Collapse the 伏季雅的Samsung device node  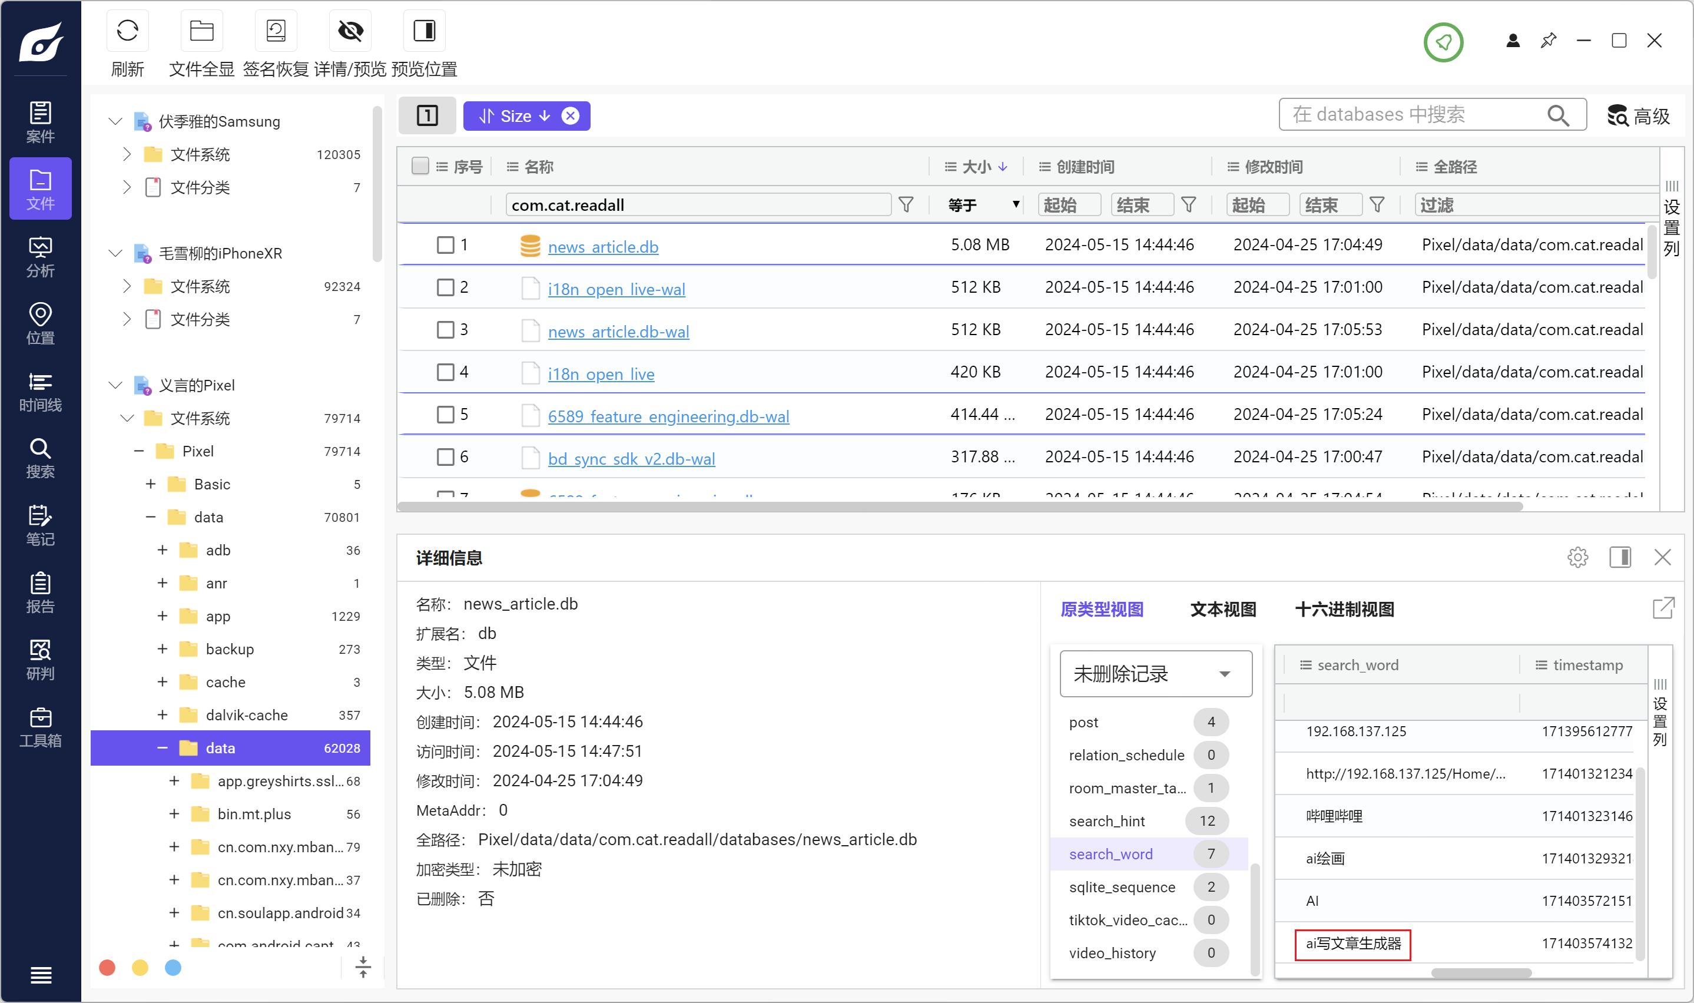point(115,121)
